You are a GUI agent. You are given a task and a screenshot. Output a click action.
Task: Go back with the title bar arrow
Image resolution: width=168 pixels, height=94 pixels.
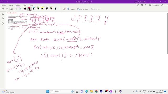2,2
